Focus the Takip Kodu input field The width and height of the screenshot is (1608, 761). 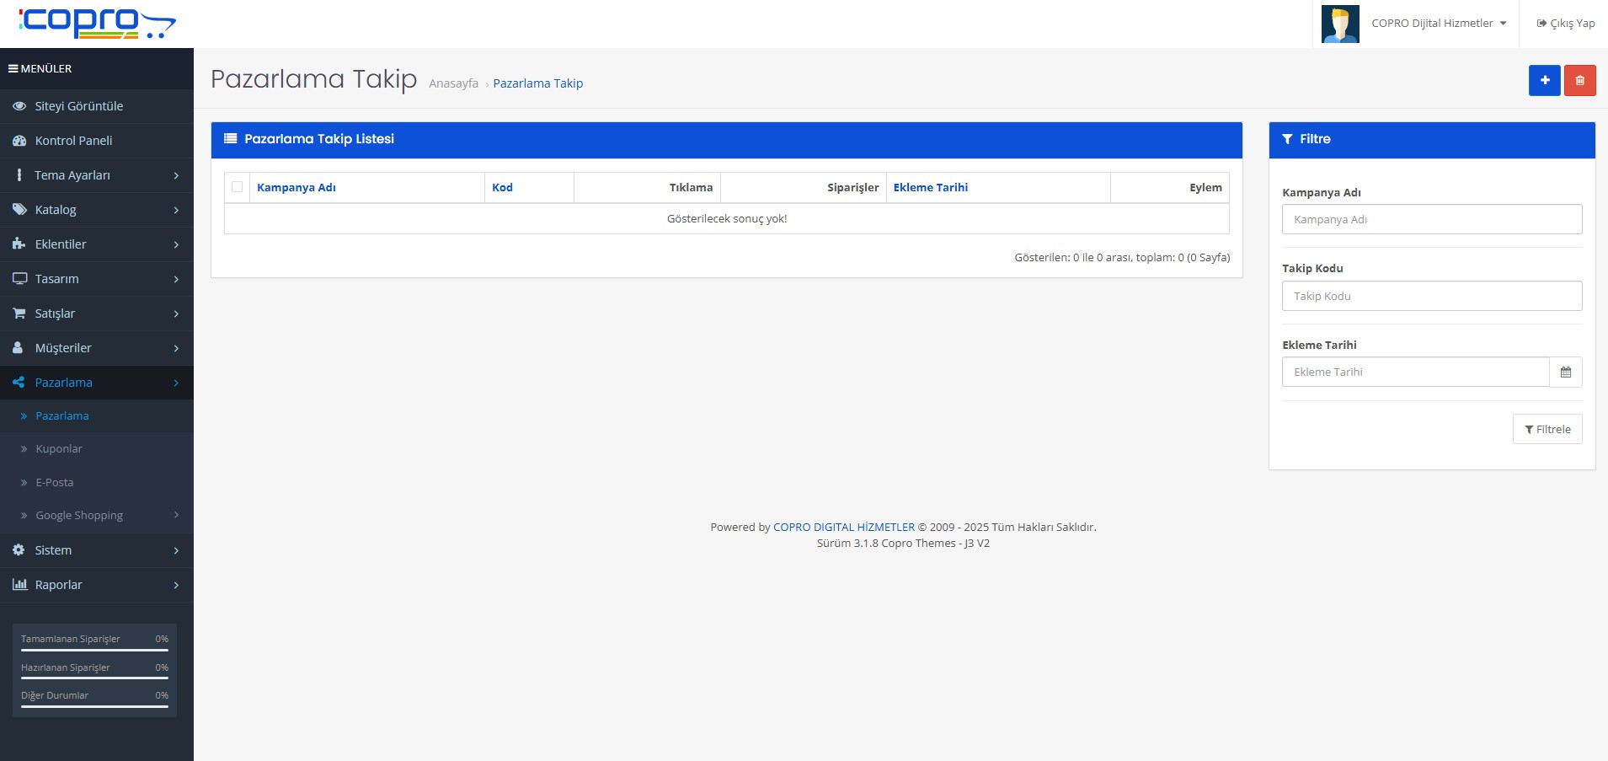point(1431,297)
